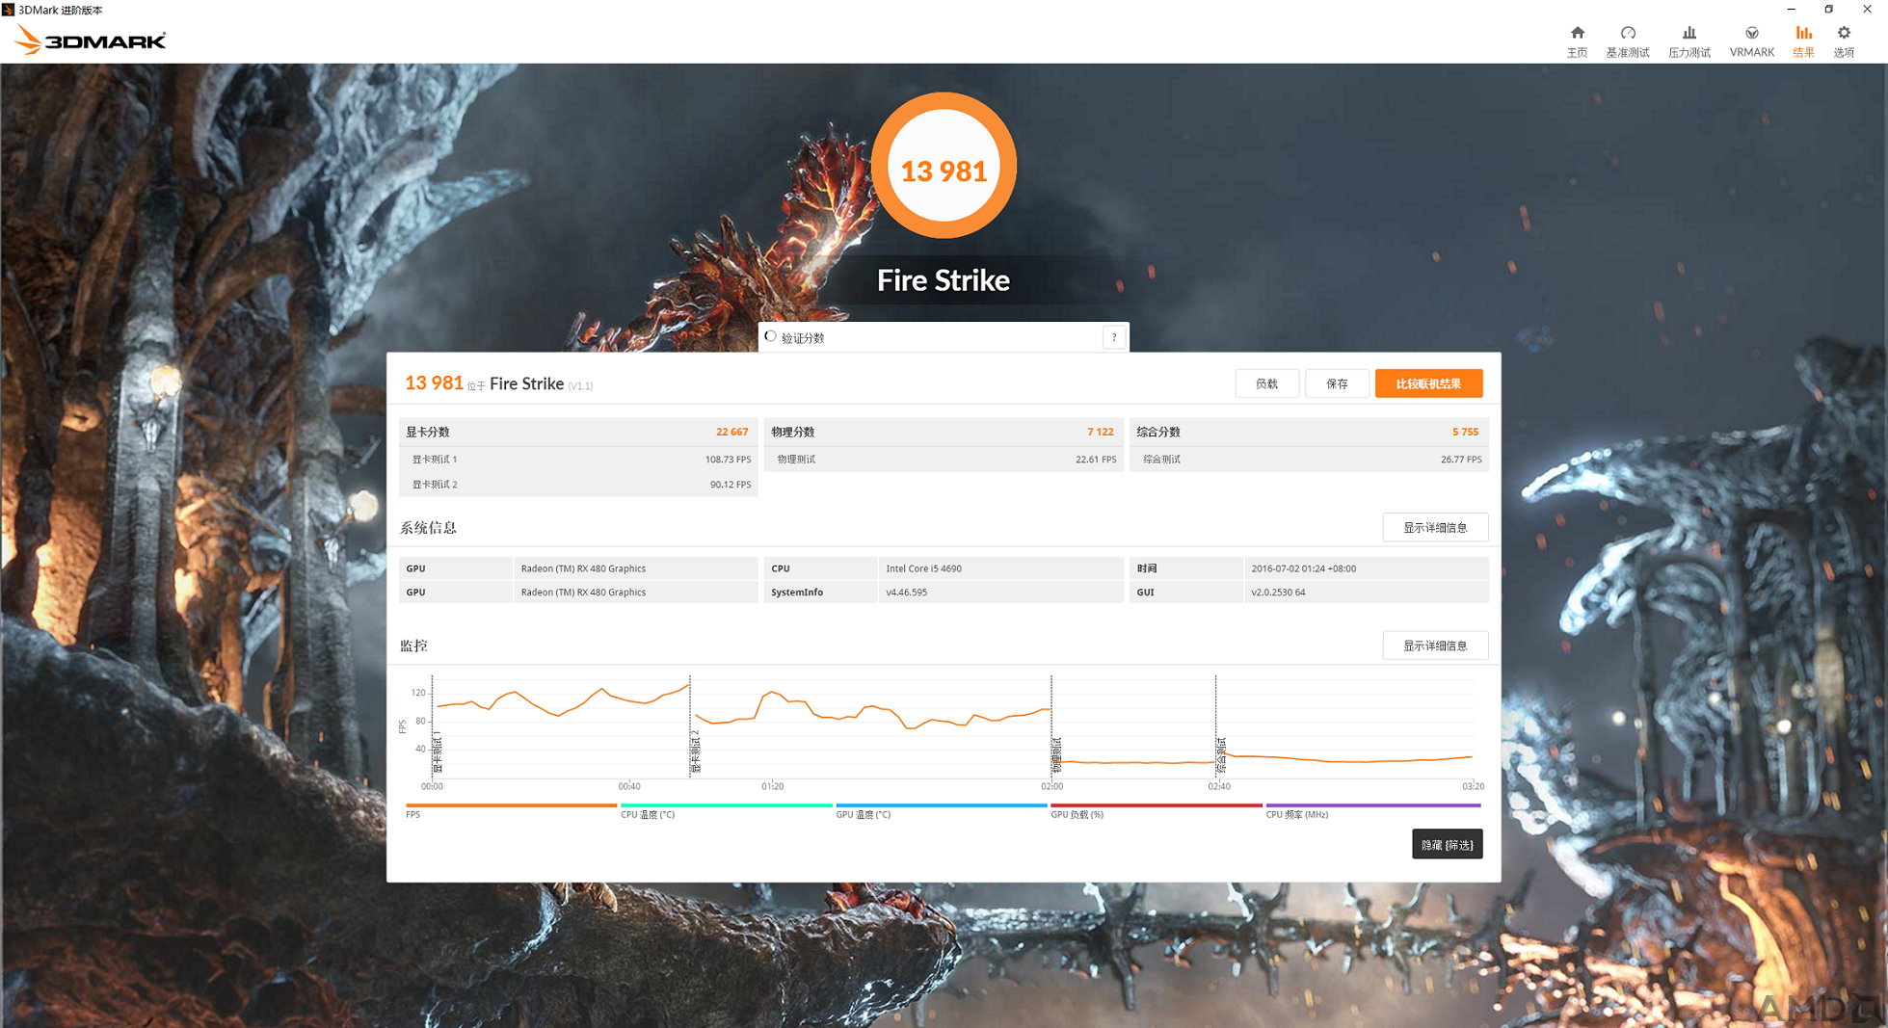The width and height of the screenshot is (1888, 1028).
Task: Click the 显卡测试 1 row 108.73 FPS
Action: pos(578,460)
